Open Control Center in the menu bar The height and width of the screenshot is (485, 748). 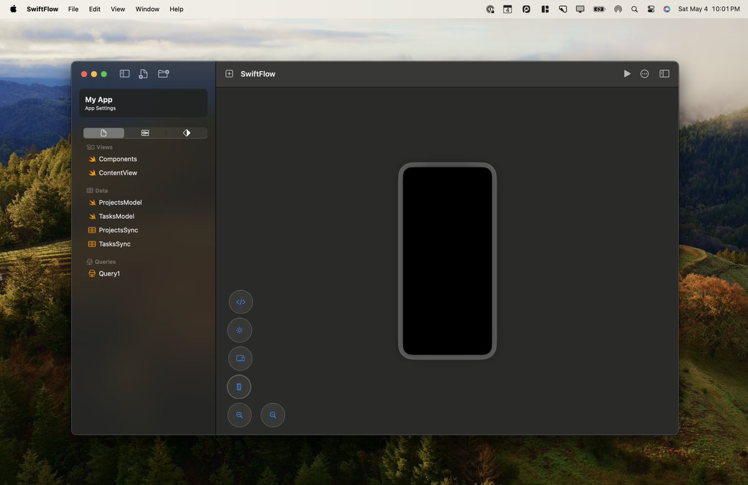pyautogui.click(x=651, y=9)
